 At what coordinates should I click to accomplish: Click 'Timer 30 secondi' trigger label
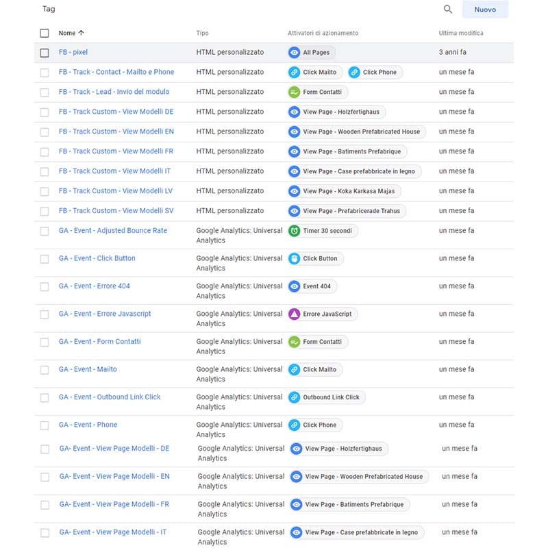coord(327,231)
